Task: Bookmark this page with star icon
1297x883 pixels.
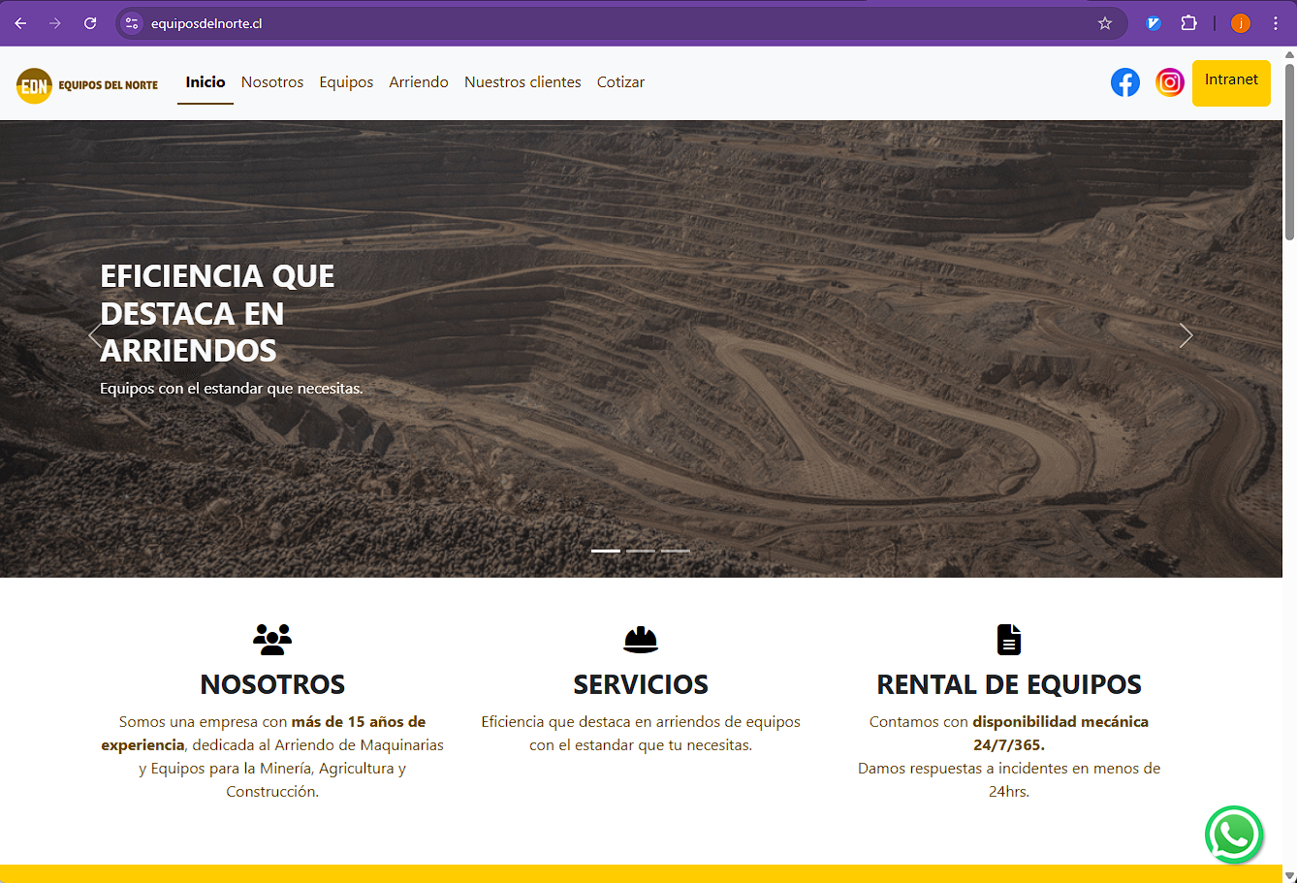Action: (1105, 23)
